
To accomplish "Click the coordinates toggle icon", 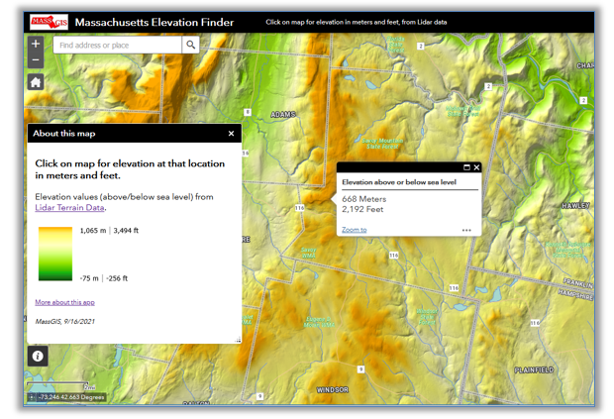I will click(32, 398).
